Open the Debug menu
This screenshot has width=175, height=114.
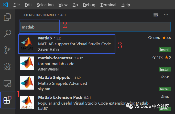pyautogui.click(x=89, y=5)
